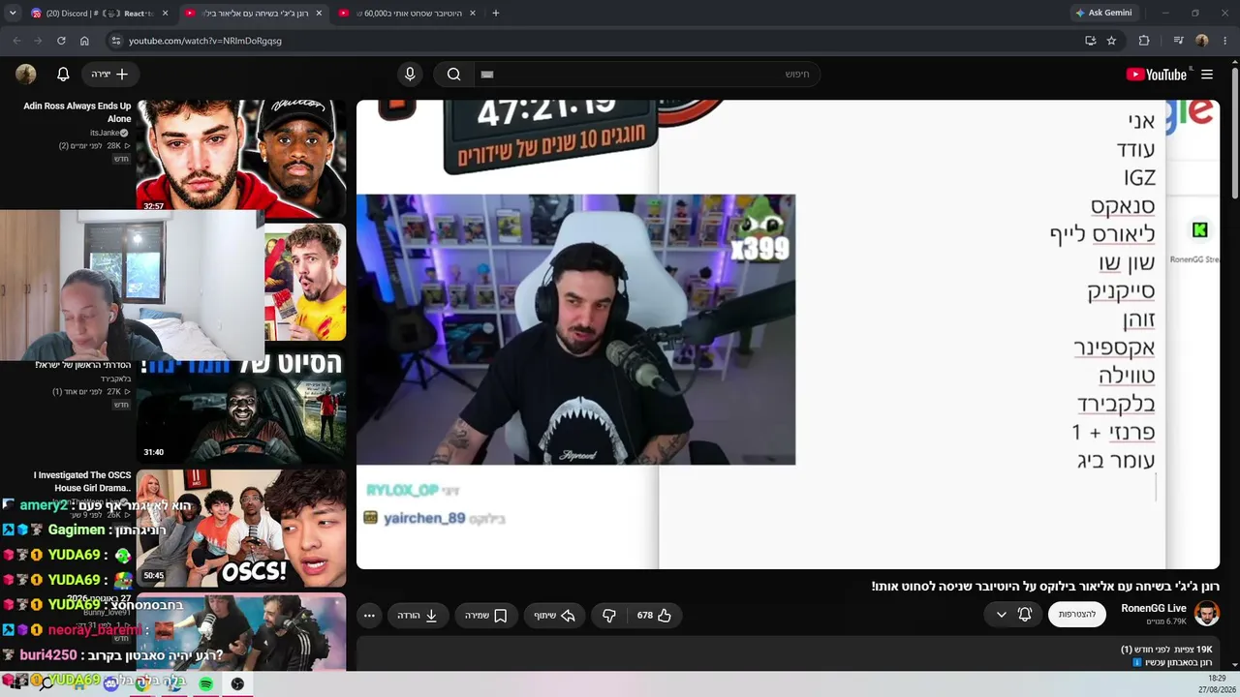This screenshot has width=1240, height=697.
Task: Go back to the previous page
Action: click(16, 41)
